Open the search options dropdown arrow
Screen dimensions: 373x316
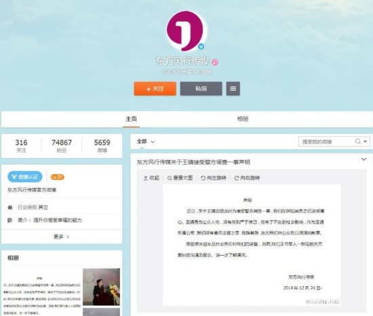point(366,142)
